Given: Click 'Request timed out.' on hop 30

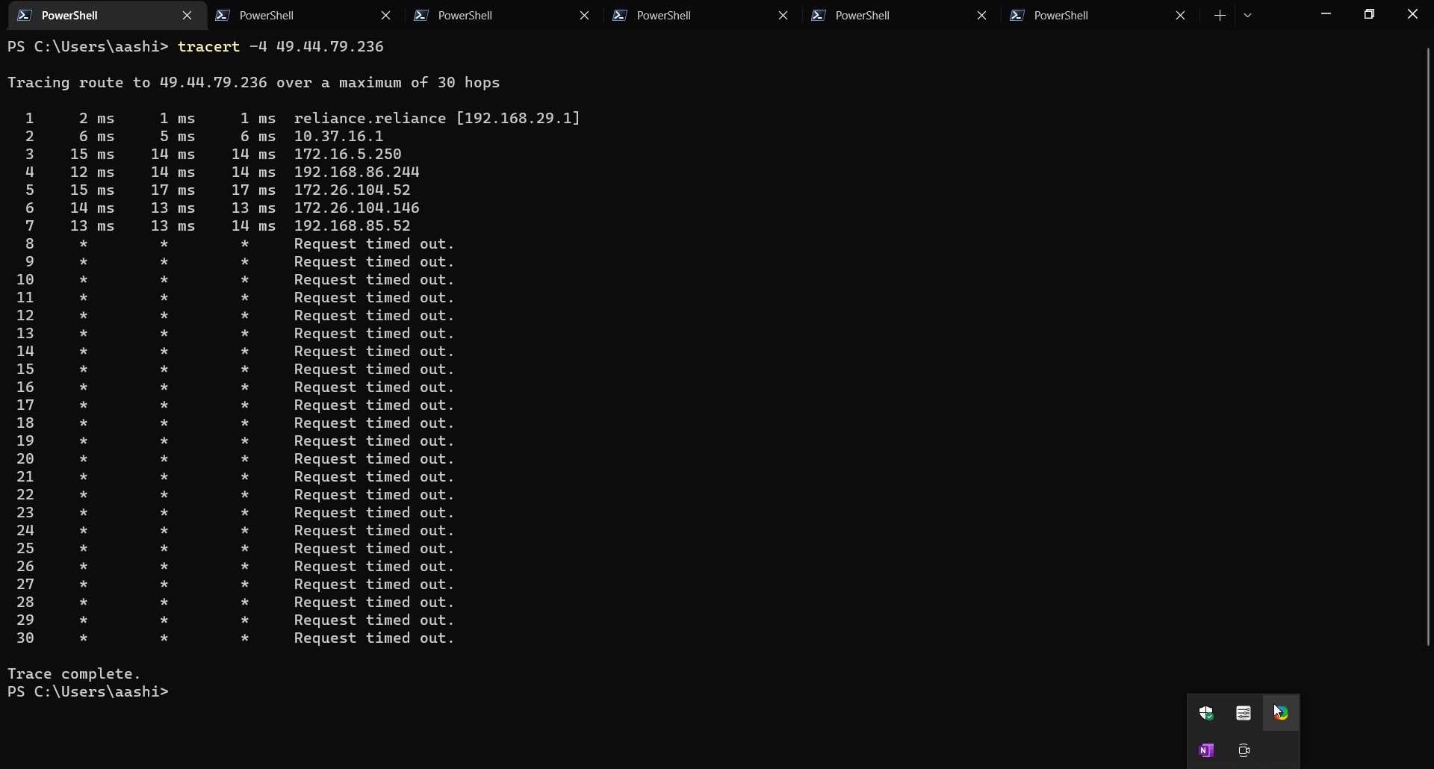Looking at the screenshot, I should 374,638.
